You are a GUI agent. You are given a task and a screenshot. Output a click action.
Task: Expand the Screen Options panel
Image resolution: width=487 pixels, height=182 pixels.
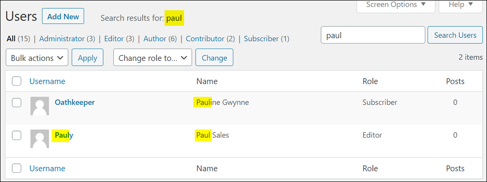coord(396,5)
